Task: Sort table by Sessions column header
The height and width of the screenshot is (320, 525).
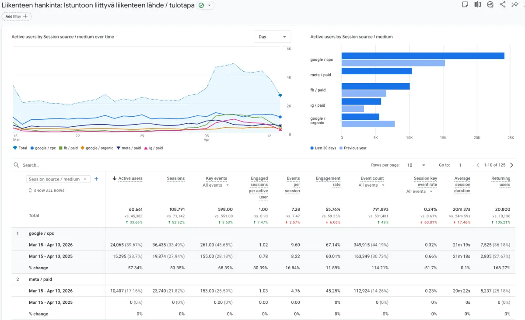Action: pyautogui.click(x=175, y=178)
